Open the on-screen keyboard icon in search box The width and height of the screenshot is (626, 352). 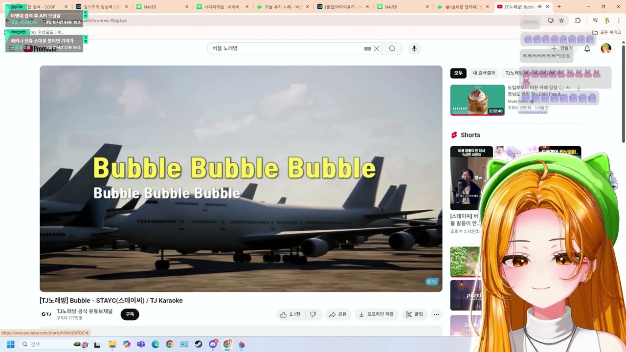[367, 48]
